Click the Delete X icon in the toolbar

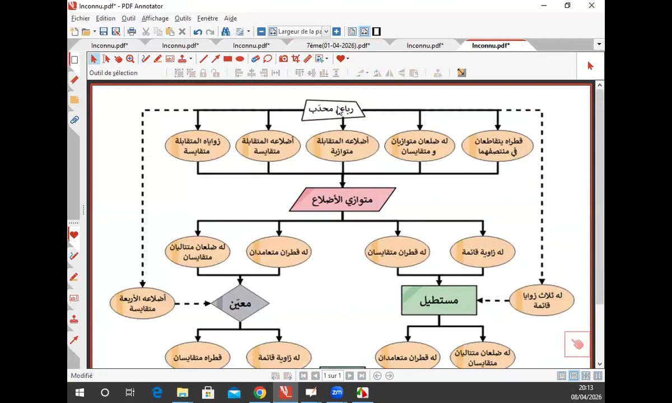[182, 32]
